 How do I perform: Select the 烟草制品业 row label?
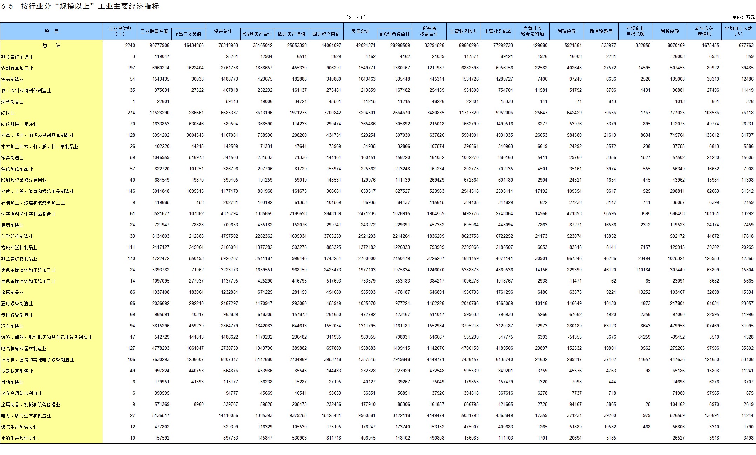[13, 102]
